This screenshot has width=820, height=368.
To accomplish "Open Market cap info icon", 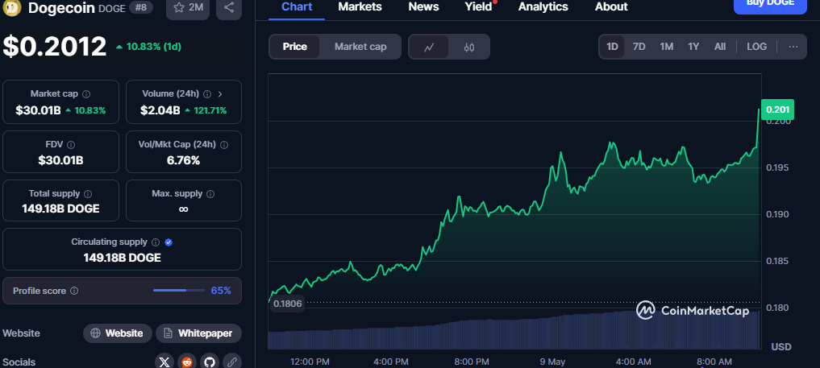I will pyautogui.click(x=86, y=94).
